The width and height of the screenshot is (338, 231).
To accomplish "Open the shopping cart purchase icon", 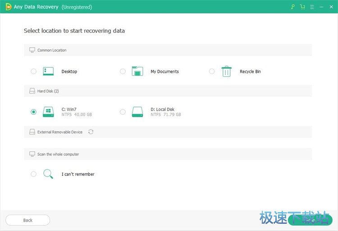I will [x=302, y=7].
